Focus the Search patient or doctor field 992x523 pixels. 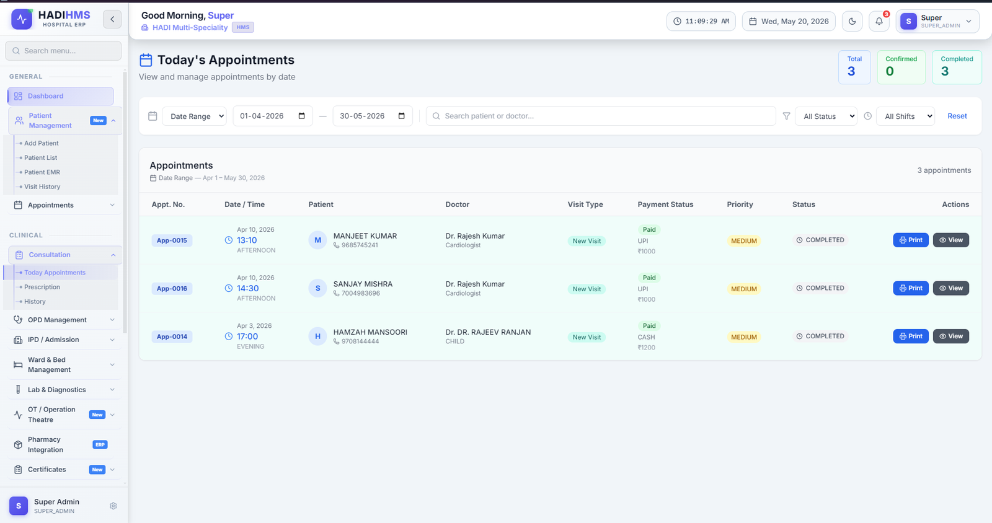(x=601, y=116)
